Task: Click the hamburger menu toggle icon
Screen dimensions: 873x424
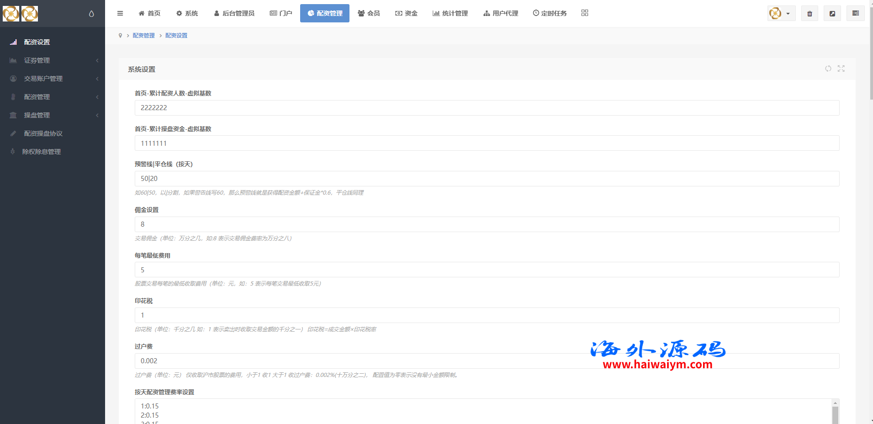Action: pos(120,13)
